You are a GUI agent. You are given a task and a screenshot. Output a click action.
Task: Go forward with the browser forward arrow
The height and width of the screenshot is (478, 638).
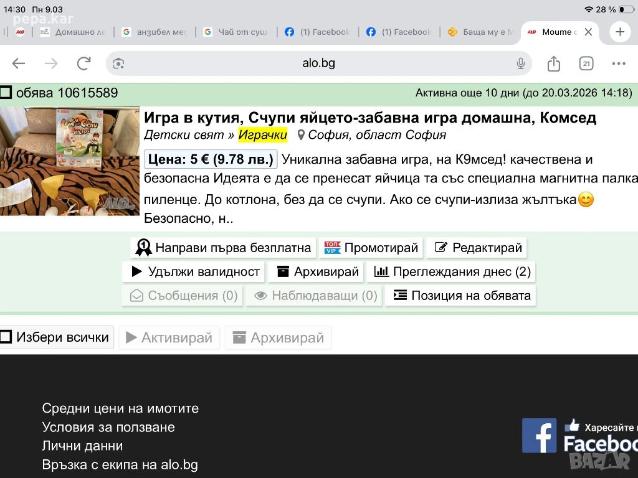tap(51, 63)
